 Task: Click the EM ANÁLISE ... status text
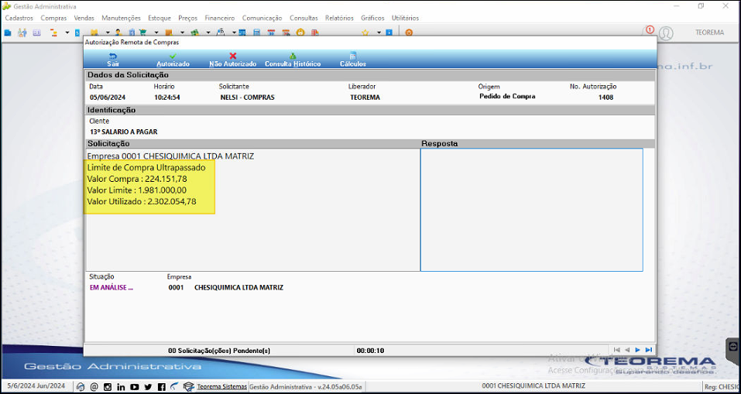(111, 287)
